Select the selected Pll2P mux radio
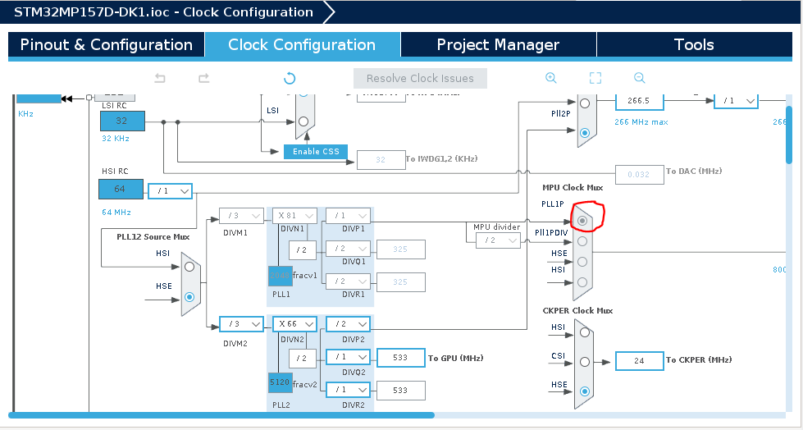 [x=585, y=133]
